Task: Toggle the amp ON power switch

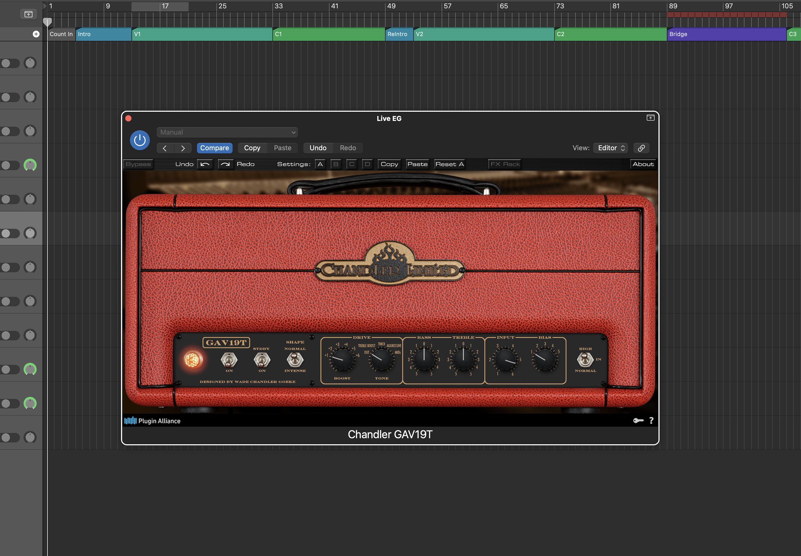Action: [x=229, y=359]
